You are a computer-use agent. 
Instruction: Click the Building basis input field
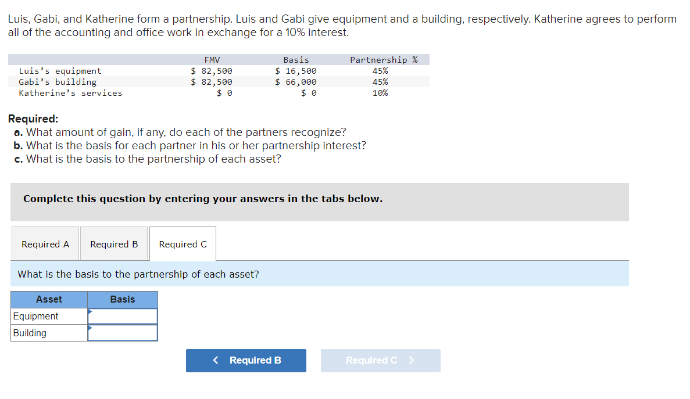point(124,332)
